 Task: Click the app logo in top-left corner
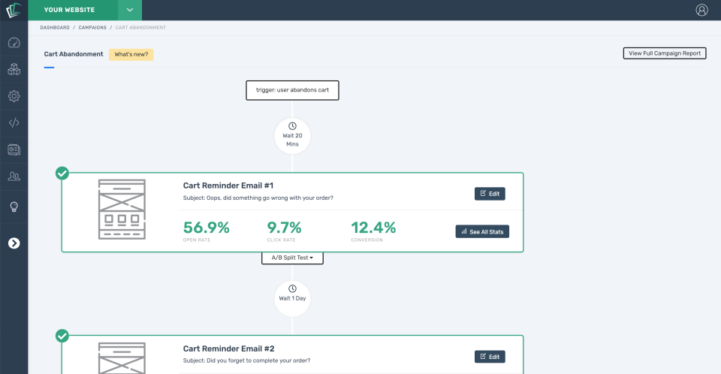click(14, 10)
